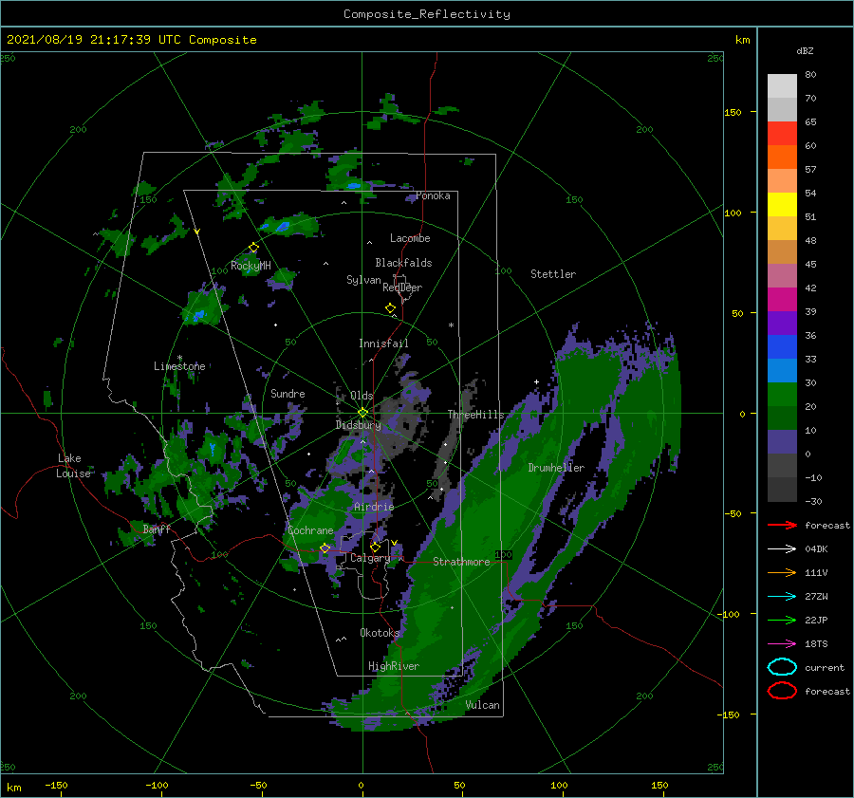
Task: Click the Composite_Reflectivity title
Action: pos(427,14)
